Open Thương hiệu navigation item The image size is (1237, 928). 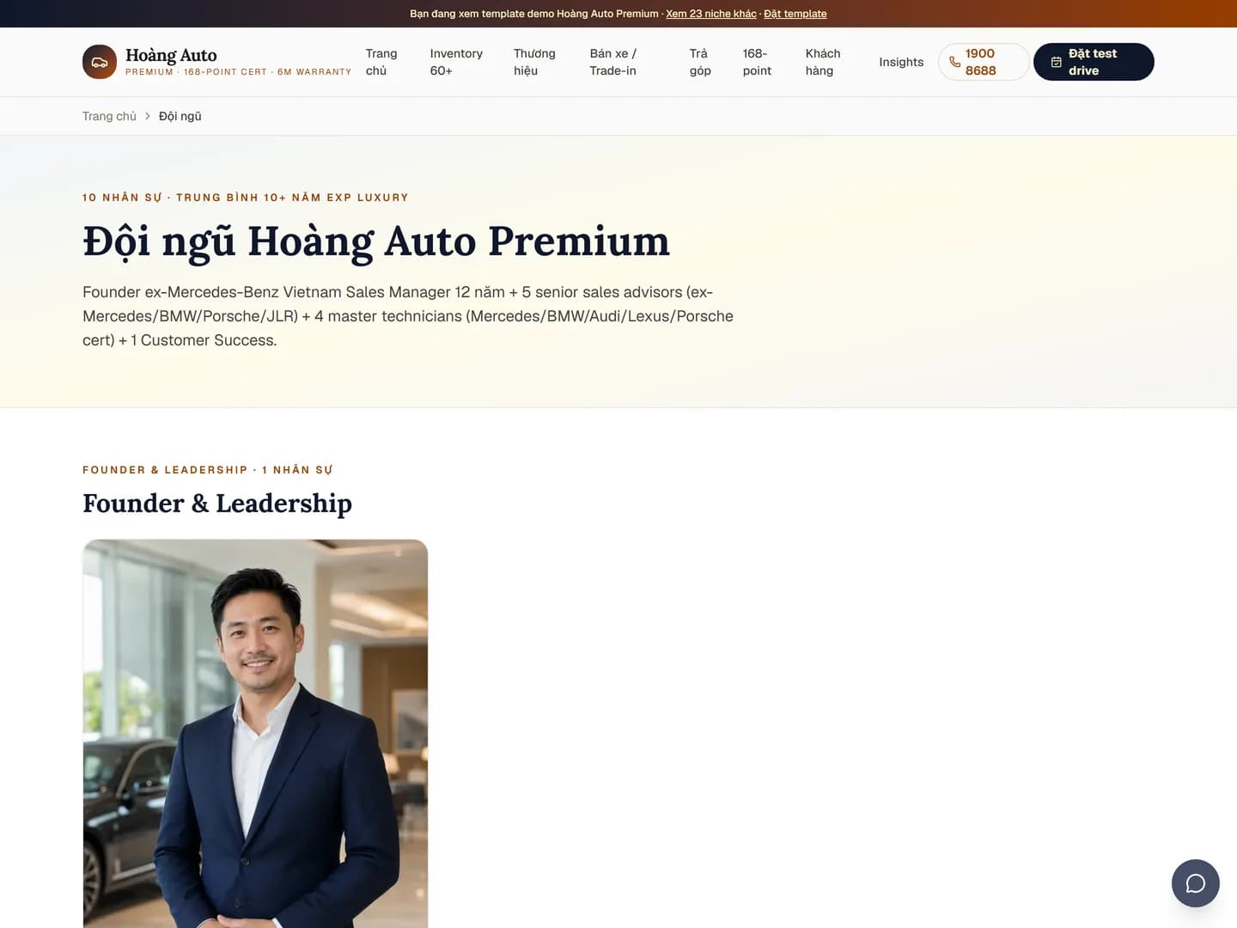coord(534,62)
